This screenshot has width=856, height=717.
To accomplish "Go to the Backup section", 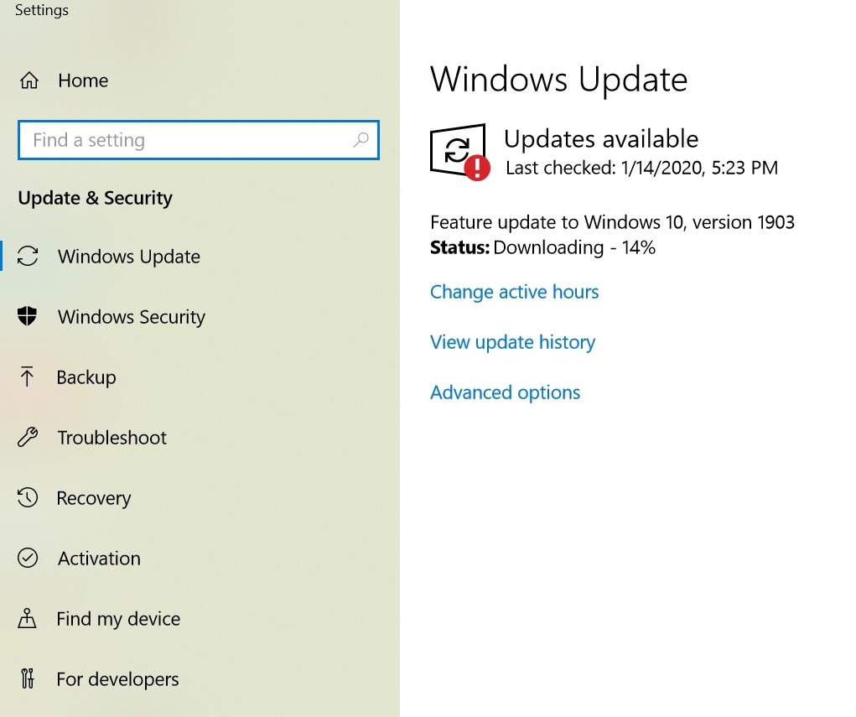I will point(86,377).
